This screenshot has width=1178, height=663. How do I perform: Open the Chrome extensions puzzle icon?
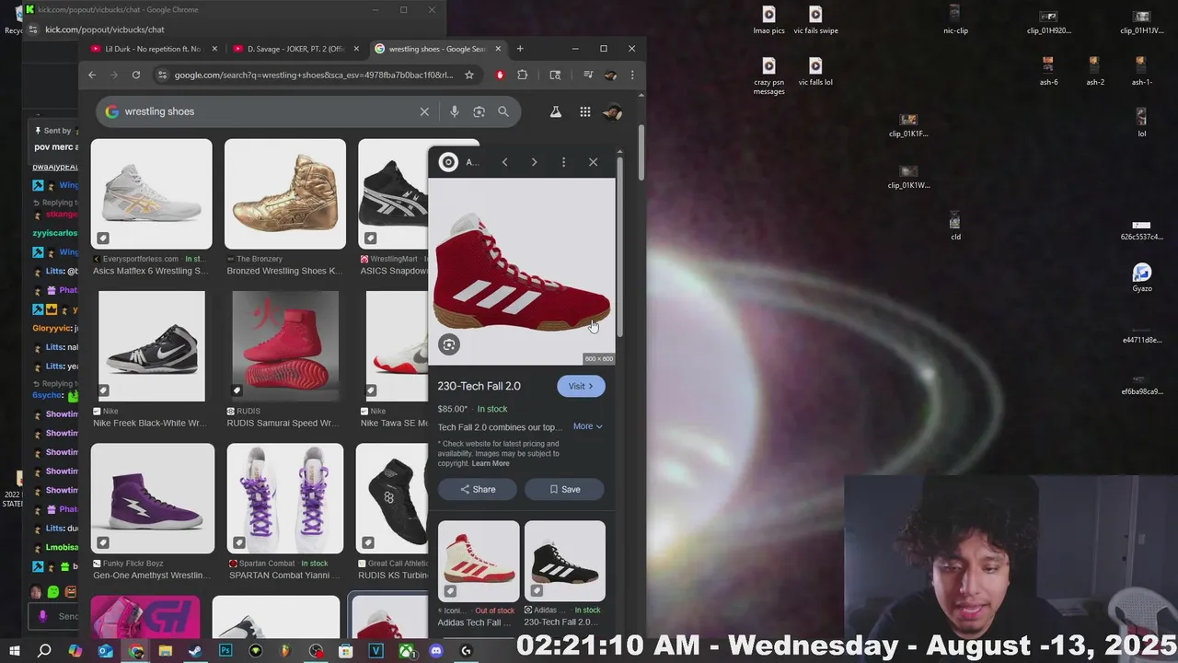[x=523, y=75]
